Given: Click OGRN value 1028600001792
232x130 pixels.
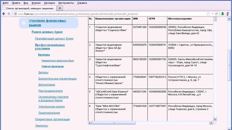Looking at the screenshot, I should point(157,59).
